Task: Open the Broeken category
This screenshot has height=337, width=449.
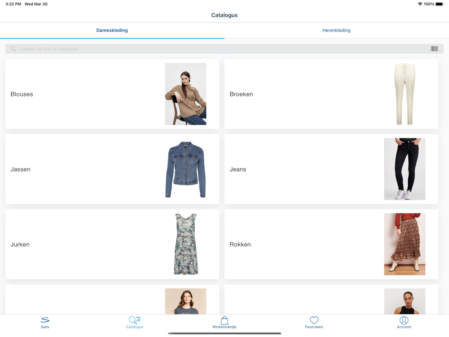Action: tap(331, 94)
